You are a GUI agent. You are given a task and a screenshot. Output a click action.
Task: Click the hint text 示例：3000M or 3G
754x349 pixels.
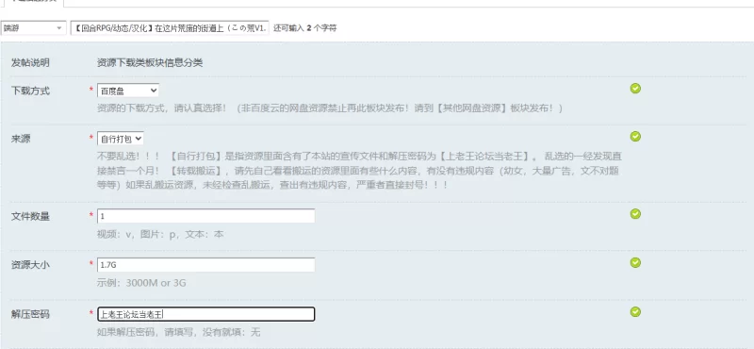141,283
